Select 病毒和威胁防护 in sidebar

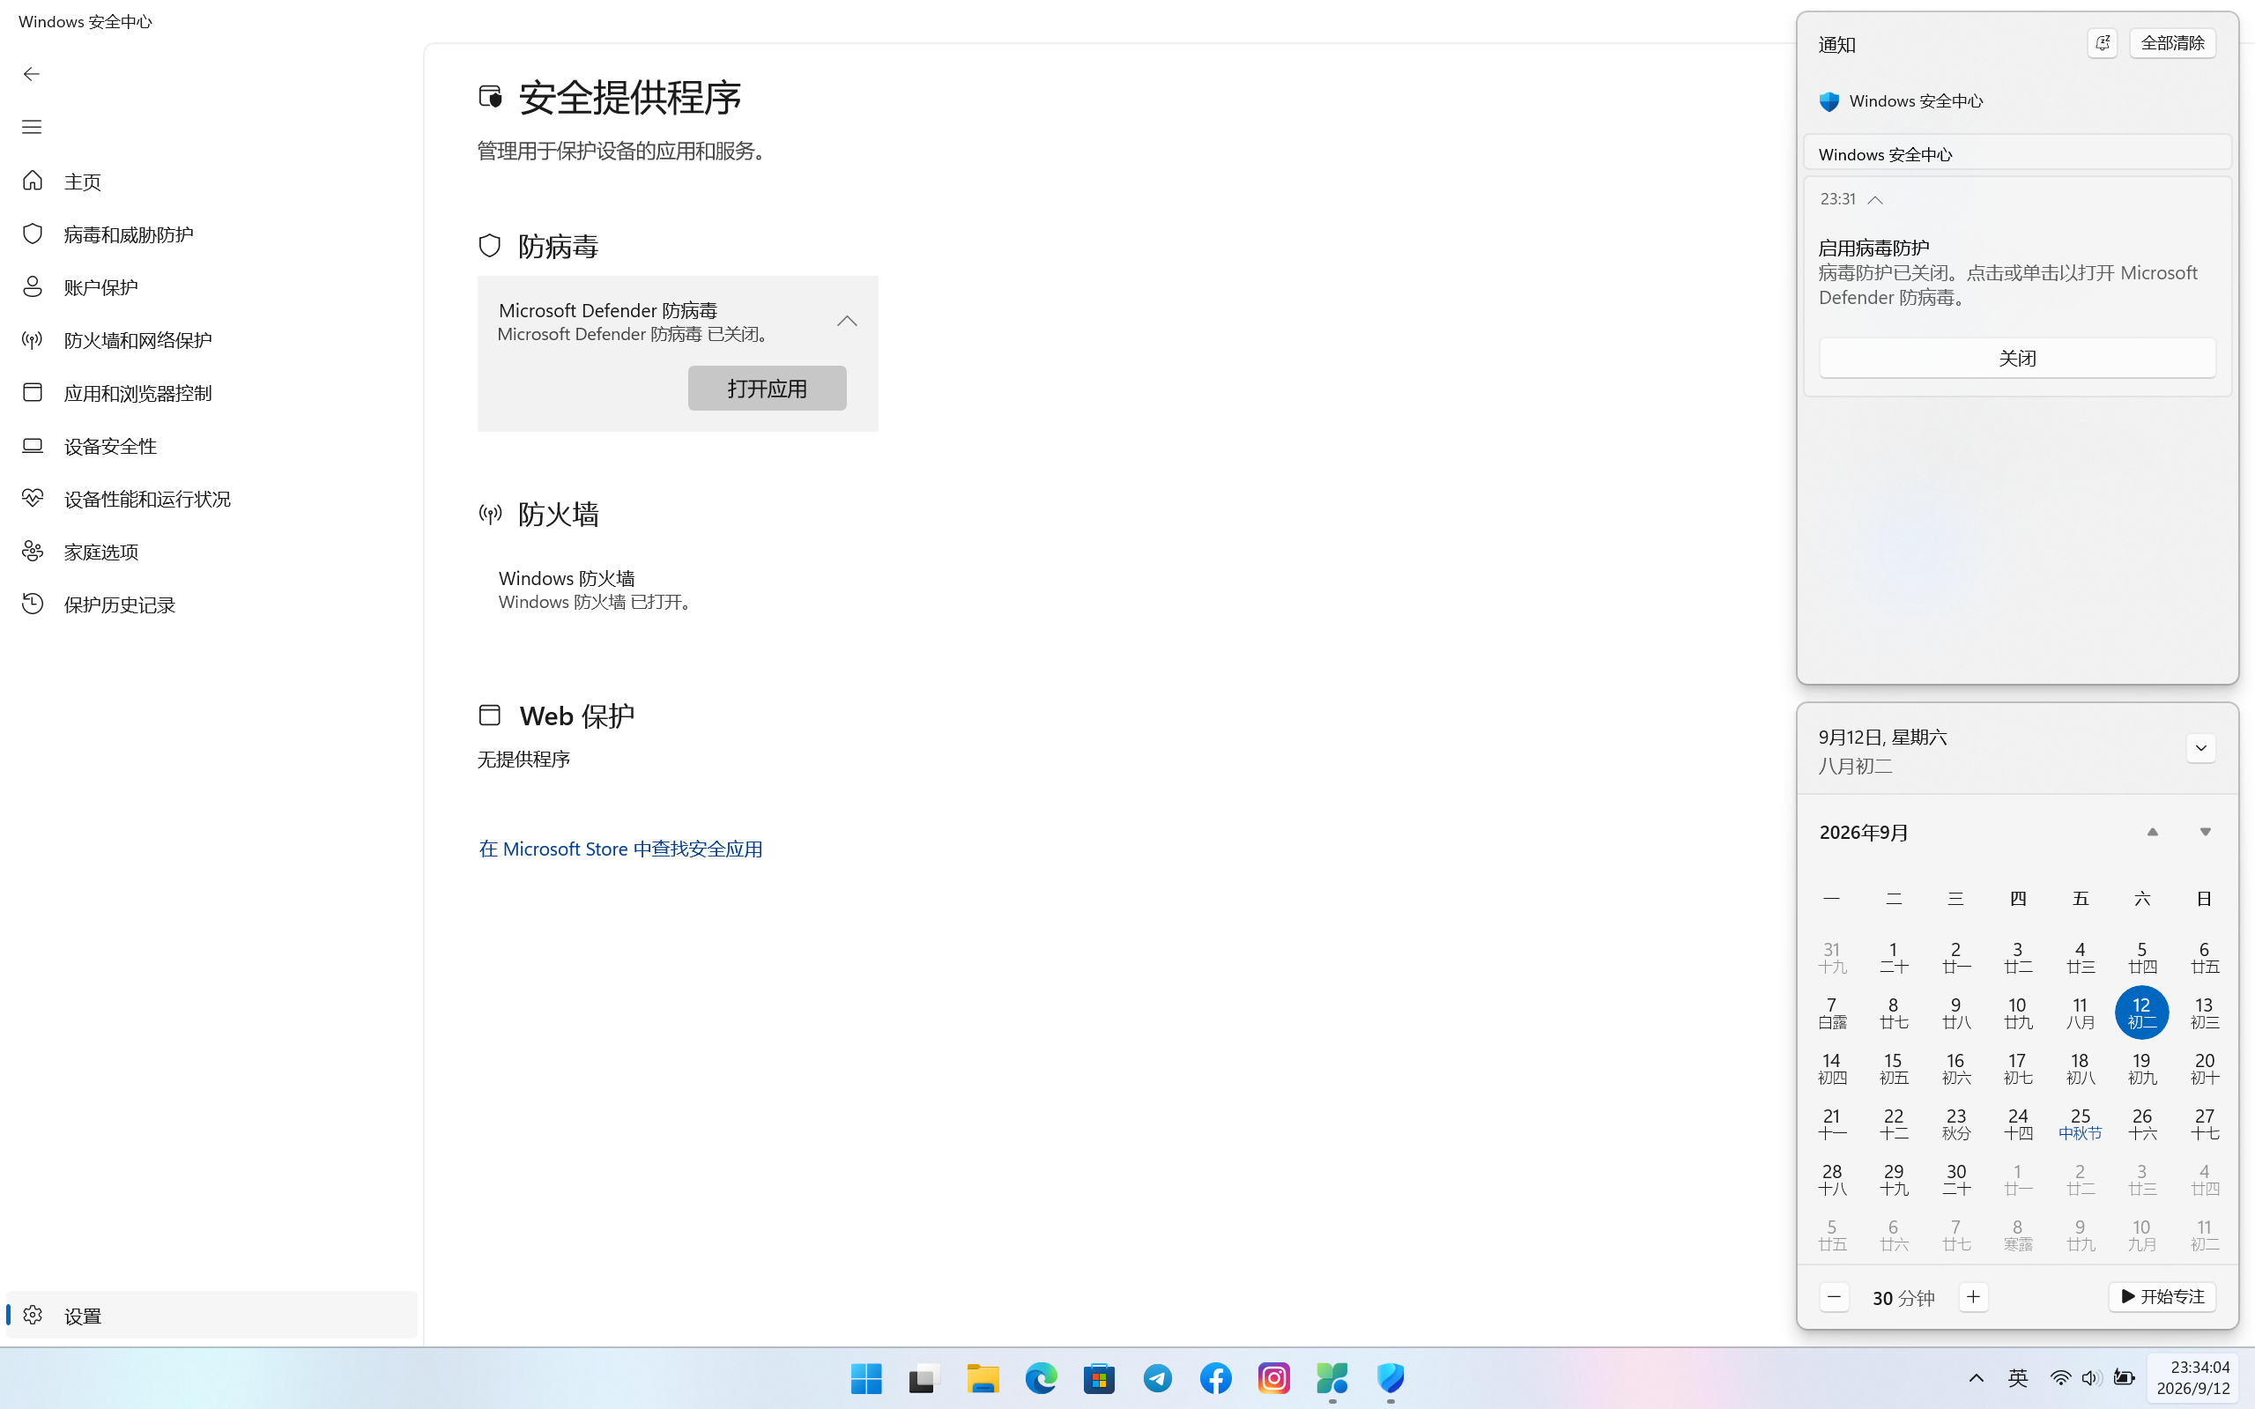pos(211,234)
